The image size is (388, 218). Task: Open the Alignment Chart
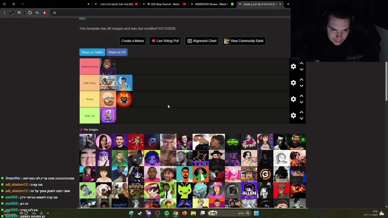pos(202,41)
